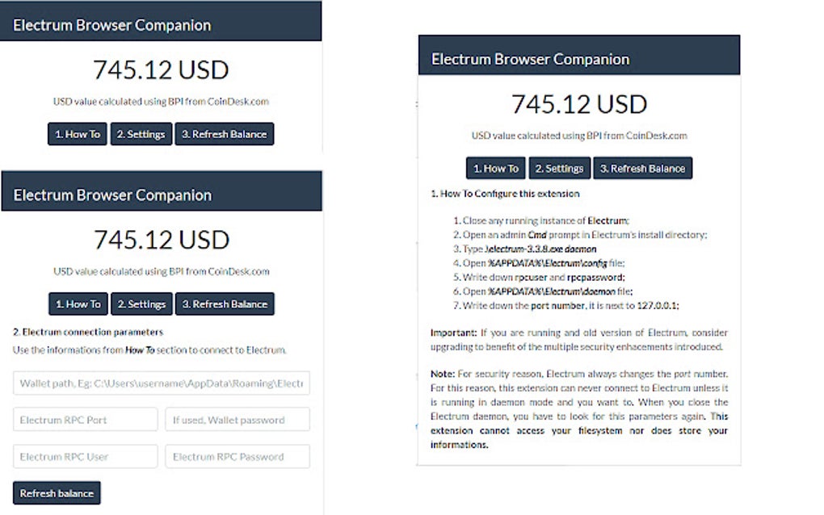Click the Electrum RPC Password field
This screenshot has height=515, width=824.
click(x=238, y=456)
